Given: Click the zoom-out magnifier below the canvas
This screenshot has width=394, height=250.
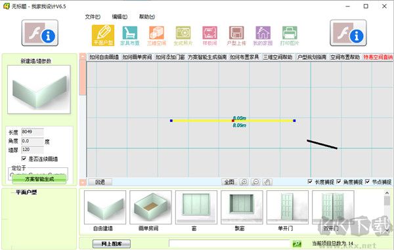Looking at the screenshot, I should click(x=255, y=182).
